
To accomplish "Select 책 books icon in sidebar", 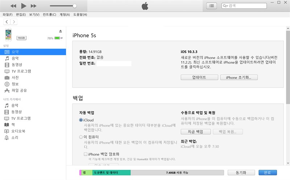I will 7,124.
